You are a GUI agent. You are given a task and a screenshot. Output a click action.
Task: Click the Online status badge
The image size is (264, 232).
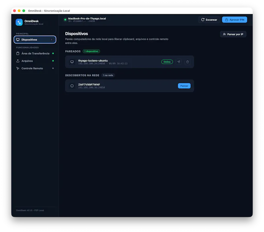[167, 62]
